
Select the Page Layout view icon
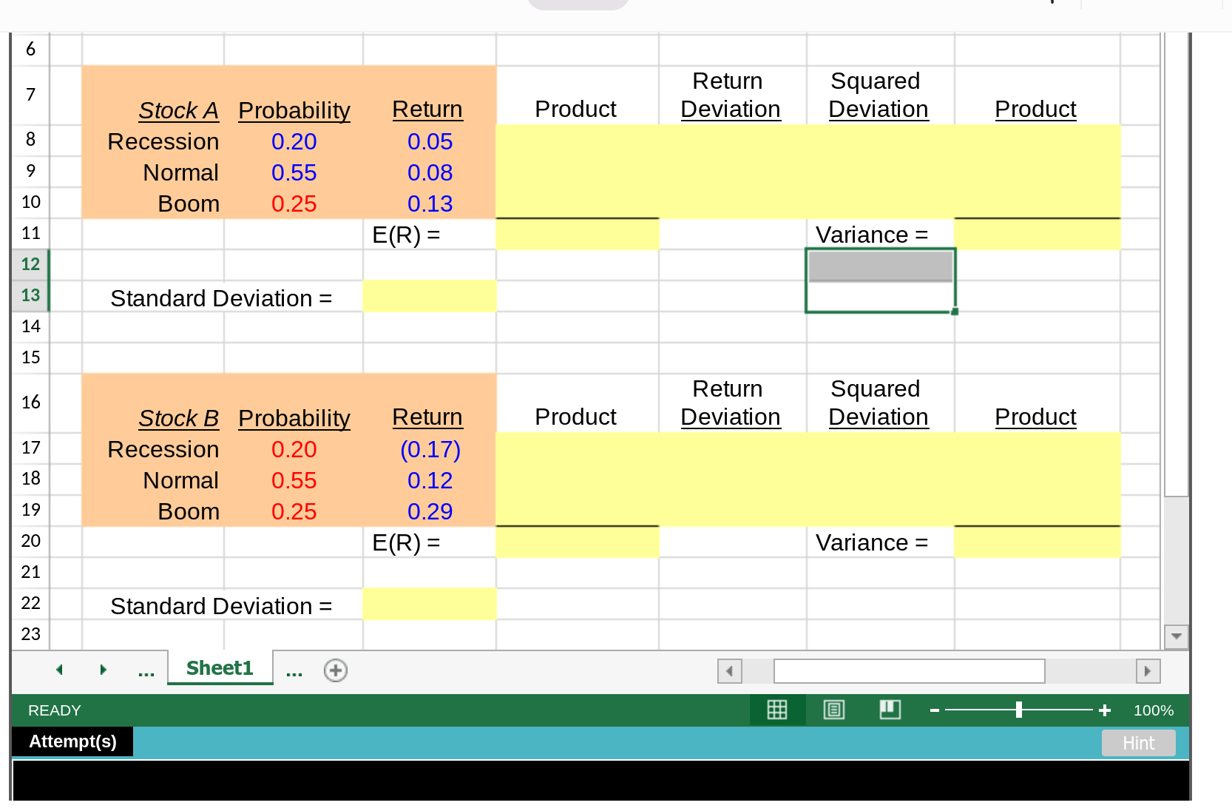[833, 710]
